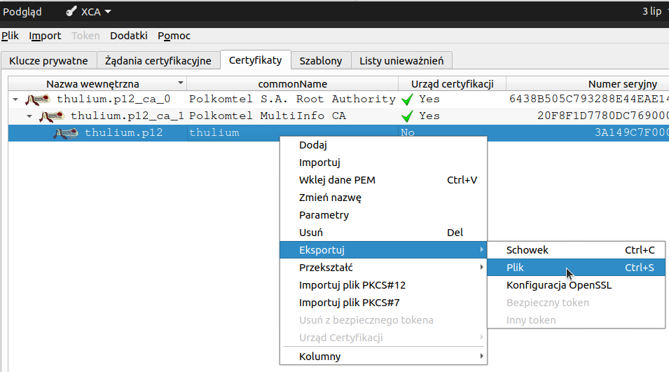
Task: Click certificate icon of thulium.p12_ca_1 row
Action: point(52,116)
